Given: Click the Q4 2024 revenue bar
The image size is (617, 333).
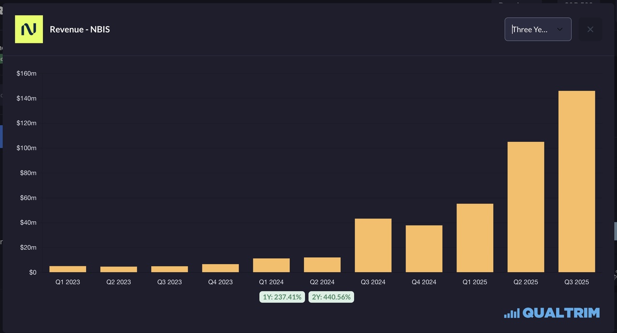Looking at the screenshot, I should point(424,249).
